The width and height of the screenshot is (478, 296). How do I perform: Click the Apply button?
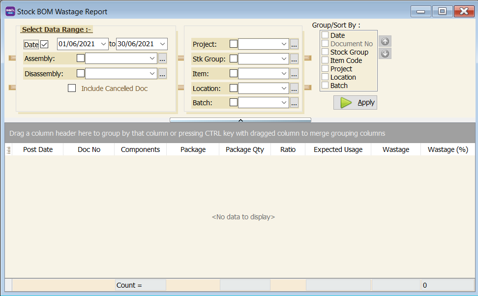click(355, 102)
